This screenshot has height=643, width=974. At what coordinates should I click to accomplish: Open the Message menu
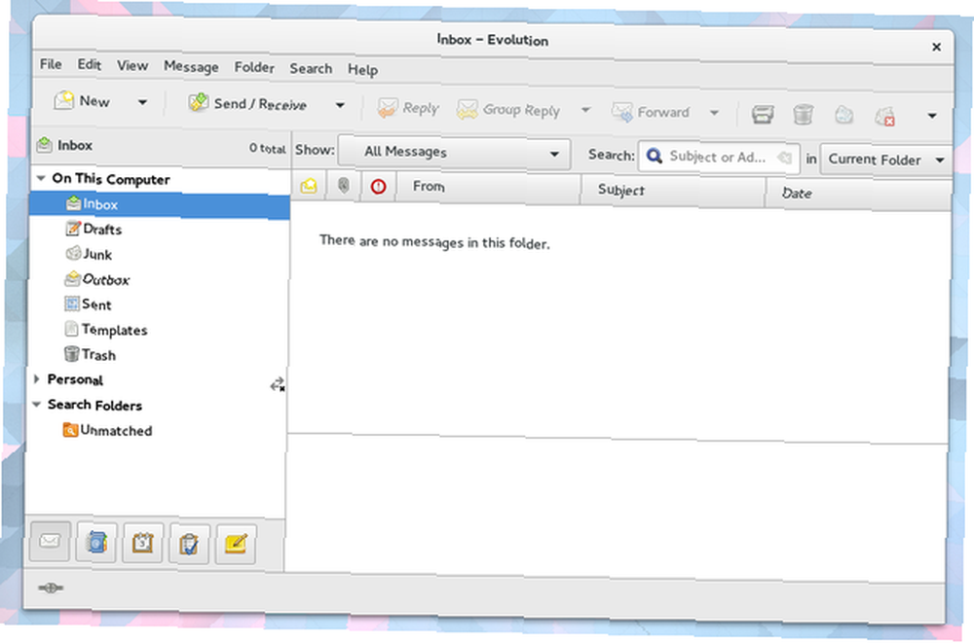pyautogui.click(x=191, y=66)
